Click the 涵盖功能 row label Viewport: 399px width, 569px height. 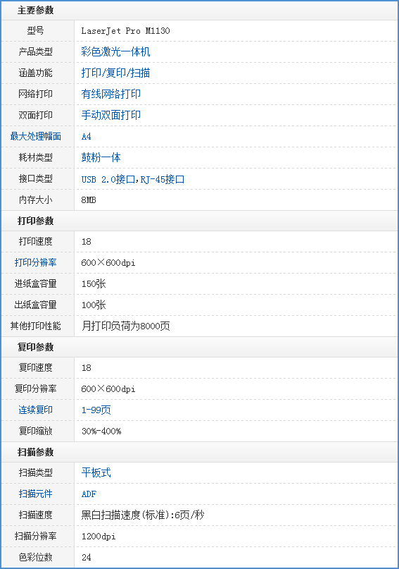(x=35, y=73)
